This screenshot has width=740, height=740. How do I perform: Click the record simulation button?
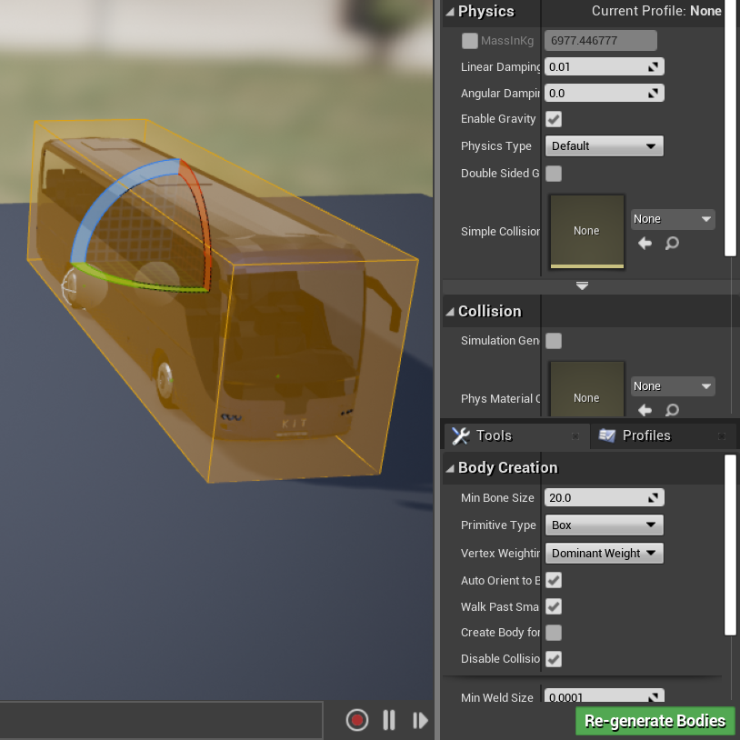356,720
